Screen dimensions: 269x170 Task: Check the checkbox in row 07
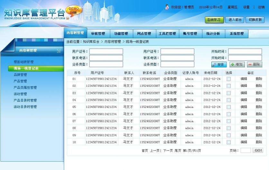(x=228, y=121)
